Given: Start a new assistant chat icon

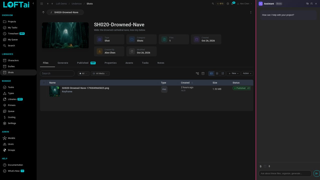Looking at the screenshot, I should click(x=311, y=4).
